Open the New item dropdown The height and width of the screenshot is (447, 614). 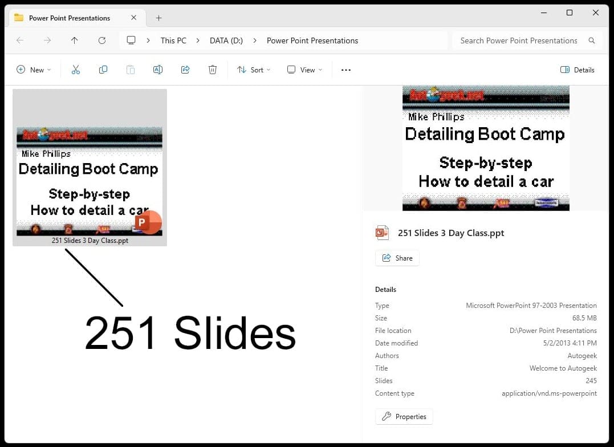pyautogui.click(x=34, y=69)
